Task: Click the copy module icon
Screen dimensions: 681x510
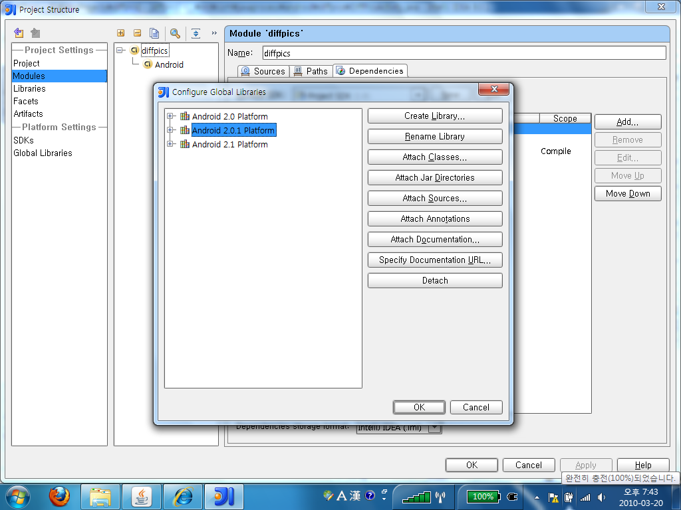Action: click(154, 33)
